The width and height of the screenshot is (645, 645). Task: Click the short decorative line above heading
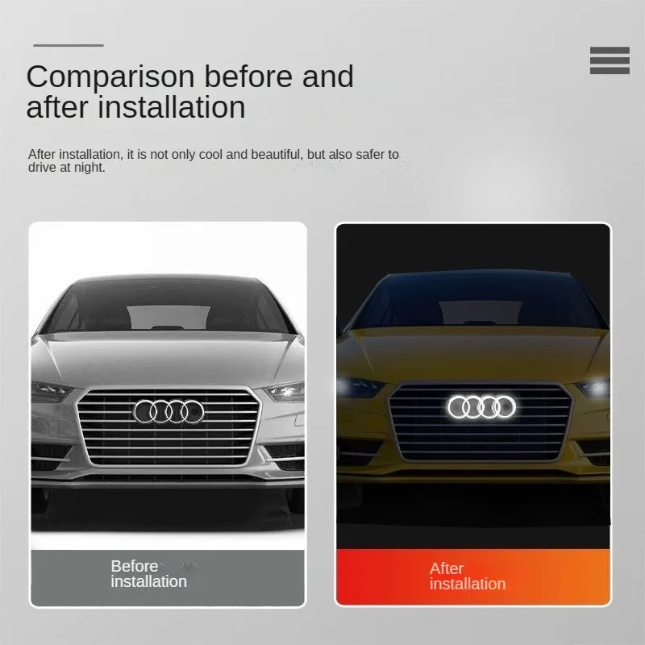coord(69,45)
